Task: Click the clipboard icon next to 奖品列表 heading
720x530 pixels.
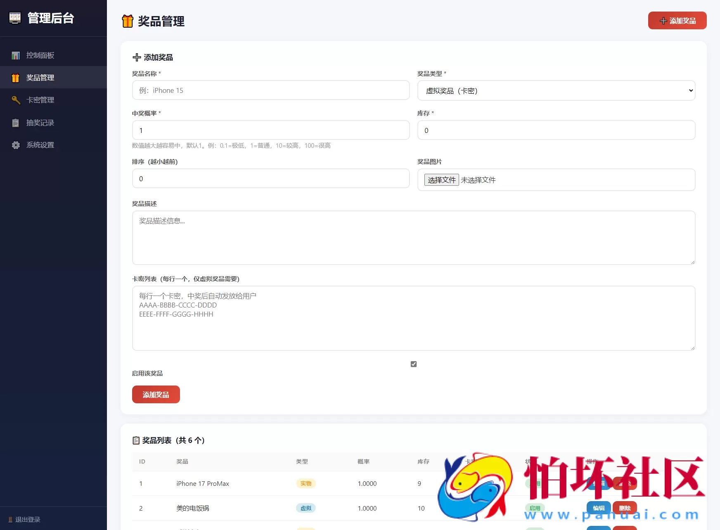Action: [x=136, y=440]
